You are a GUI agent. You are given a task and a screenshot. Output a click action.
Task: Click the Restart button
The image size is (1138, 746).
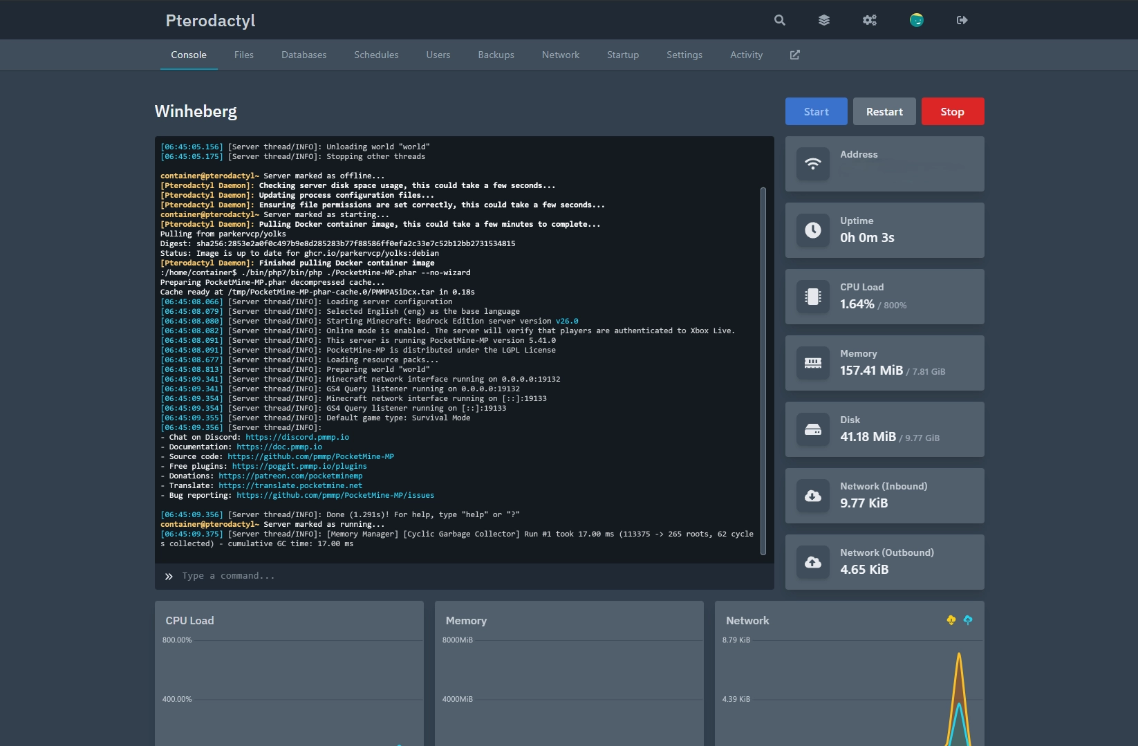884,111
